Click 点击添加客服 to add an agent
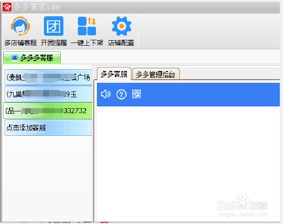The height and width of the screenshot is (224, 283). click(48, 128)
